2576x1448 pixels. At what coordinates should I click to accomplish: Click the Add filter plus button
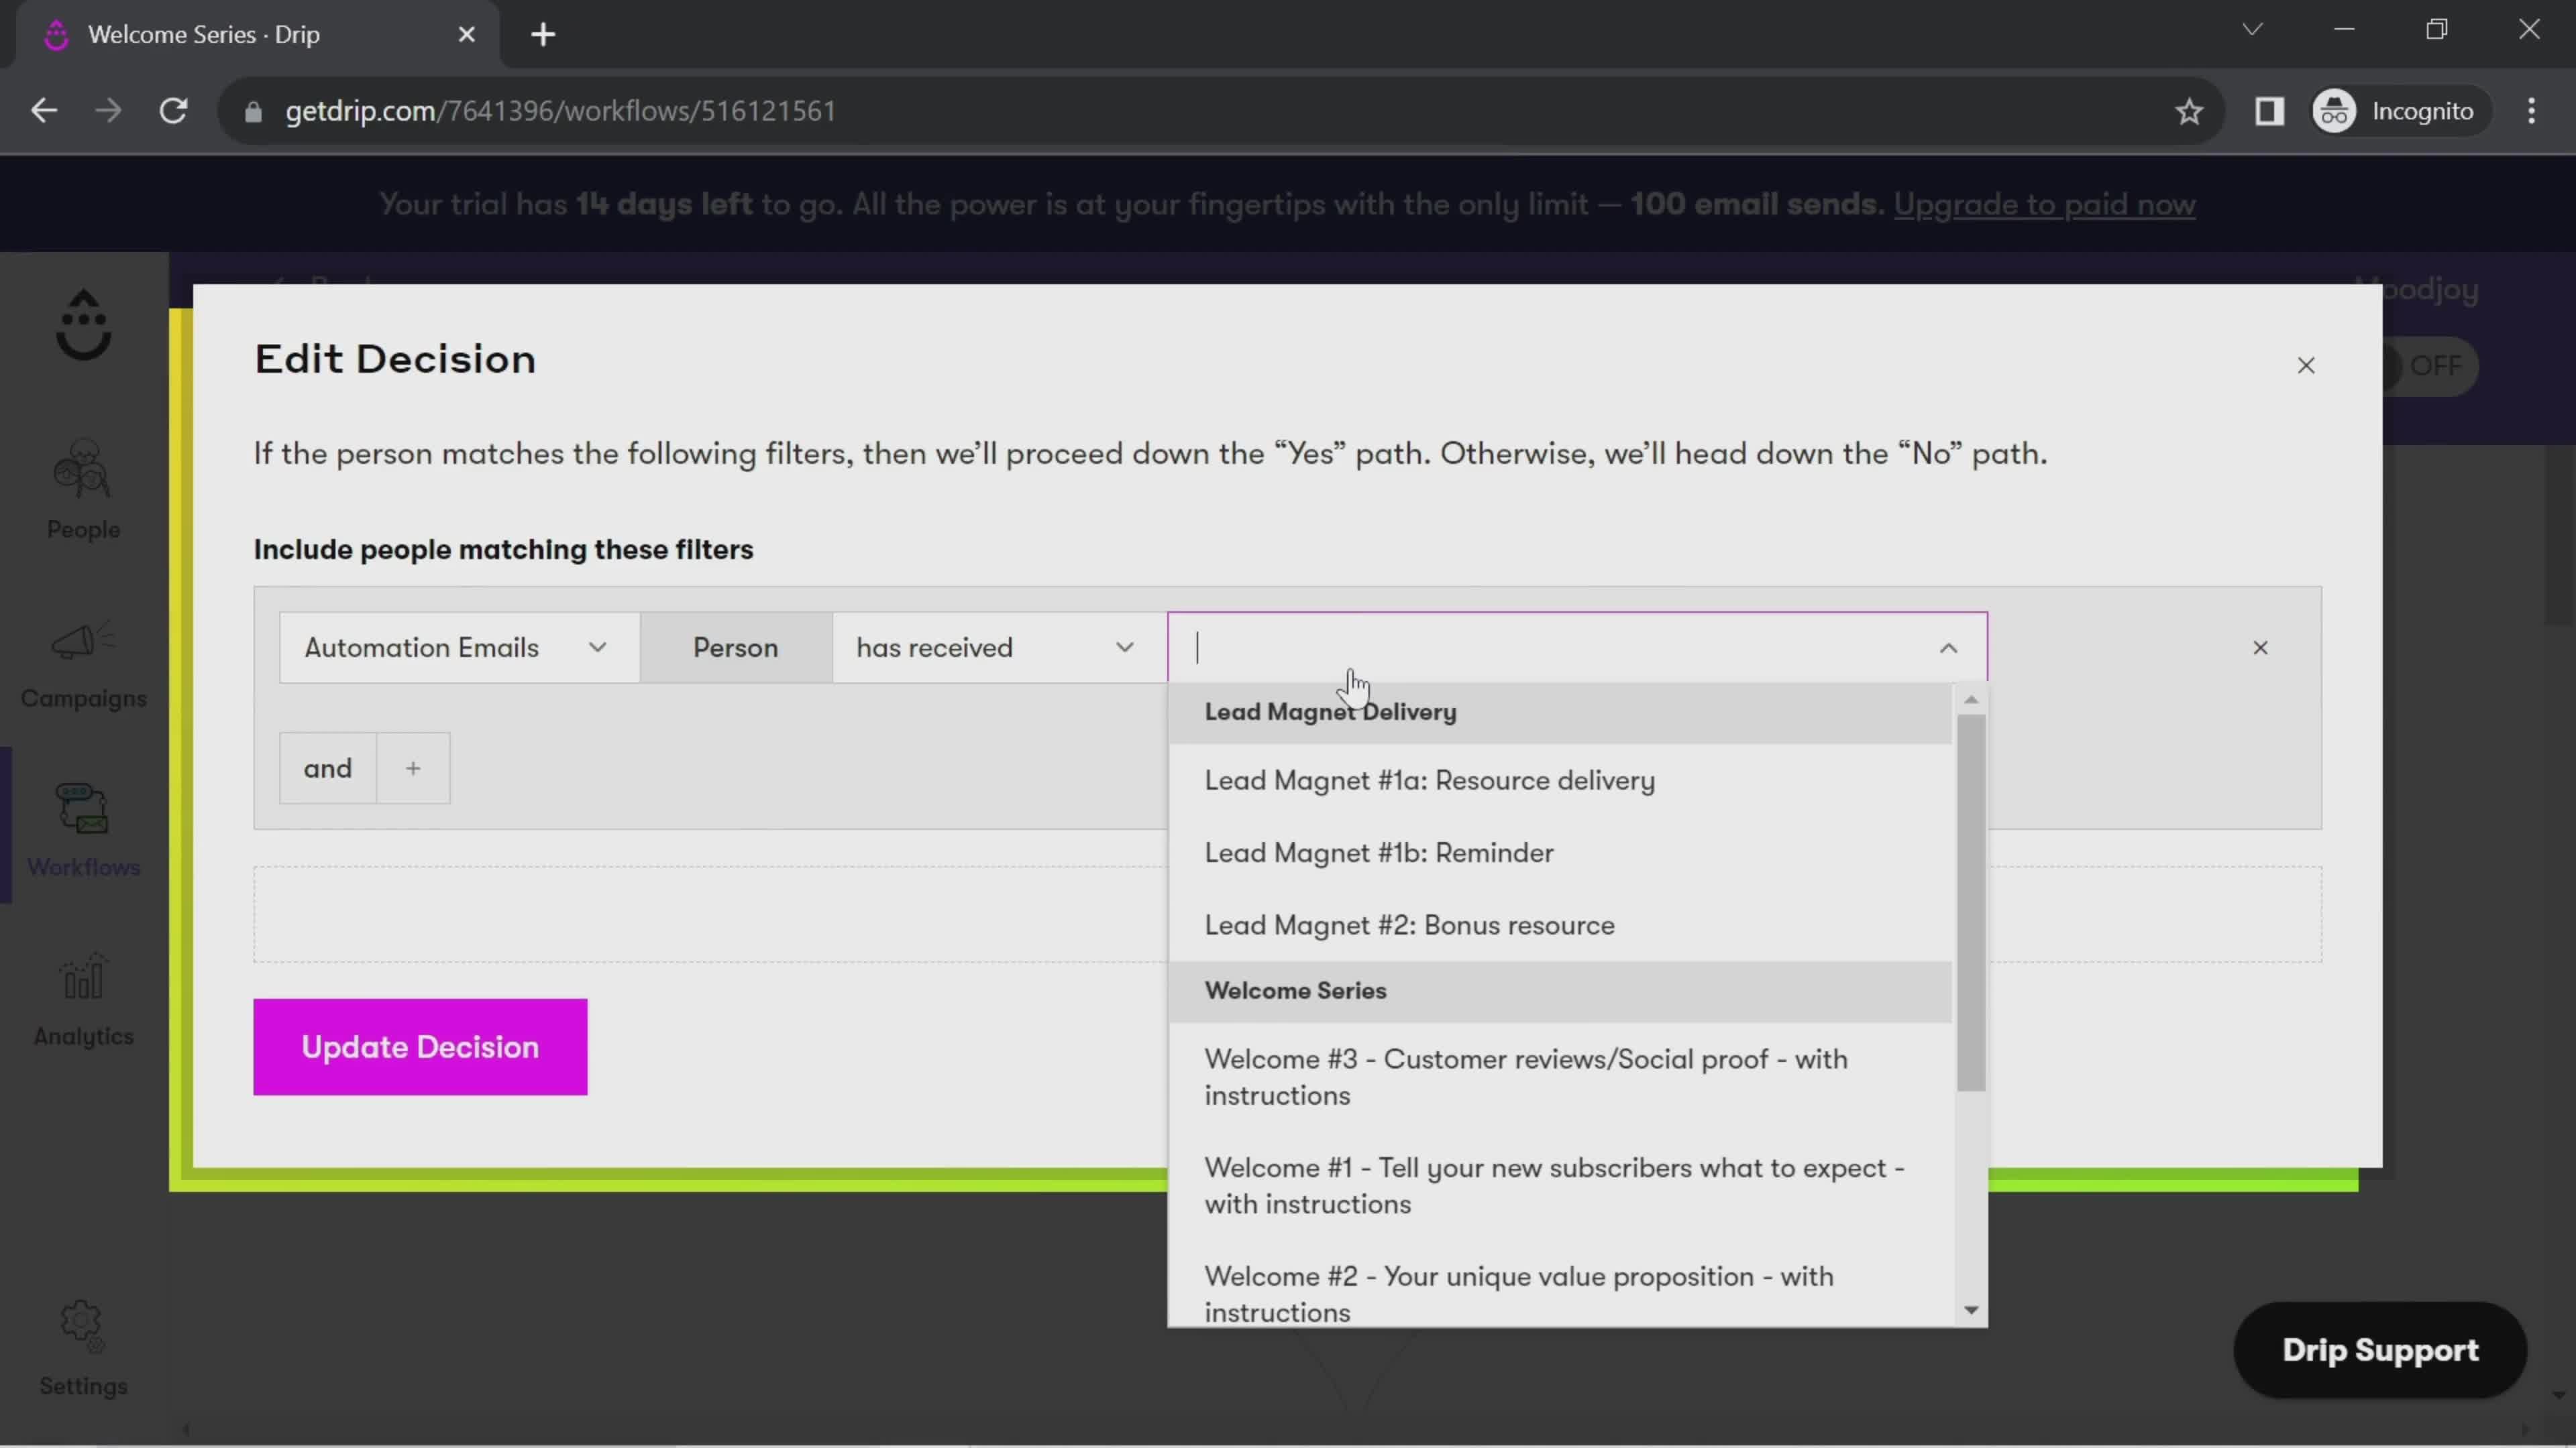(413, 769)
